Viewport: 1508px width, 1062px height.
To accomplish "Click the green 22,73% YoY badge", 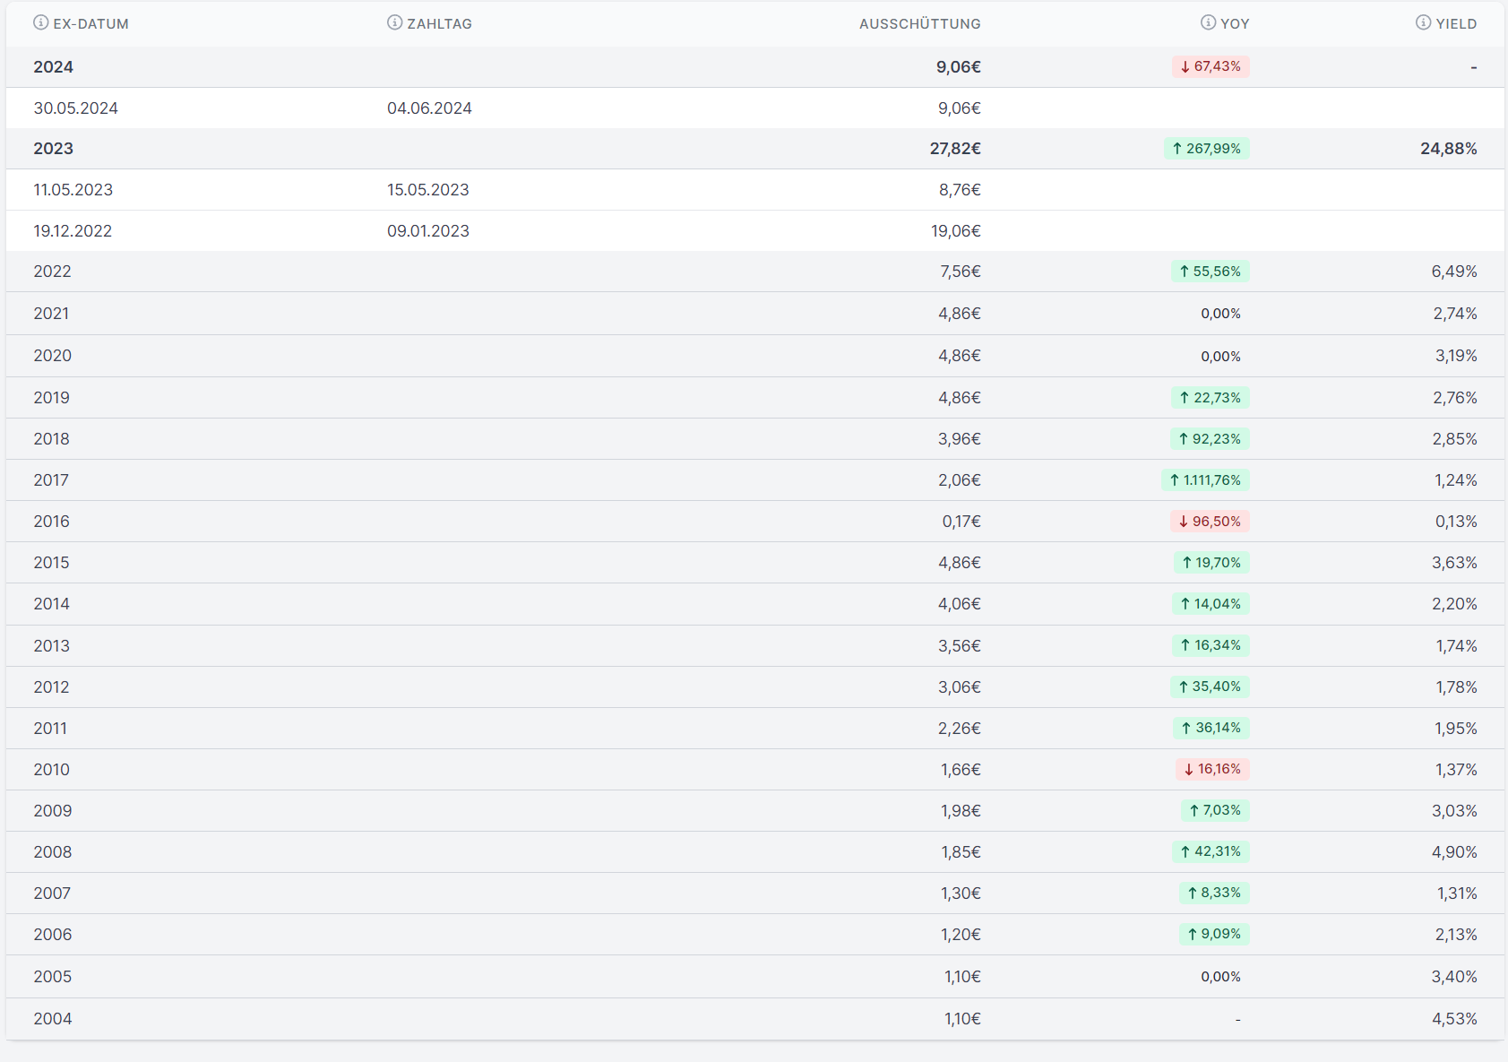I will (x=1211, y=398).
